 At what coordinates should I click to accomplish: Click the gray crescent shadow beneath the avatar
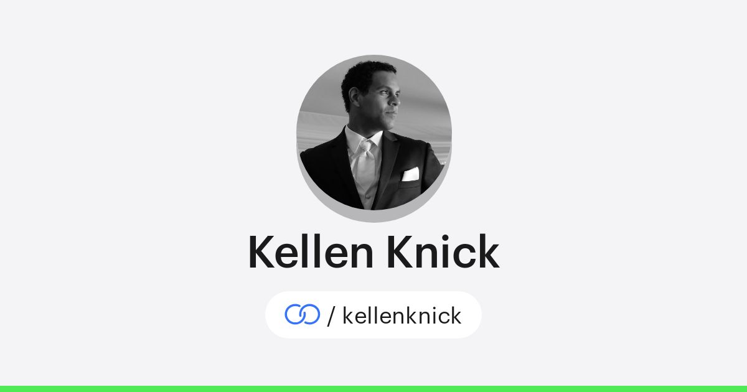tap(374, 213)
